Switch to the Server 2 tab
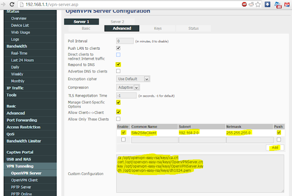Screen dimensions: 292x196 pyautogui.click(x=117, y=22)
